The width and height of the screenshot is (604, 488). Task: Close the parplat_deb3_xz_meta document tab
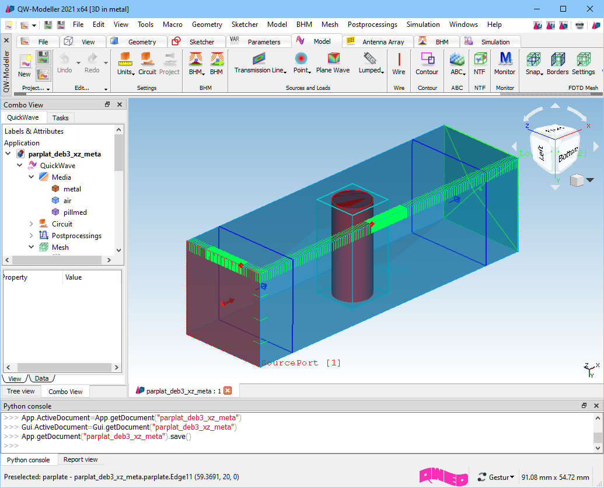pyautogui.click(x=228, y=391)
